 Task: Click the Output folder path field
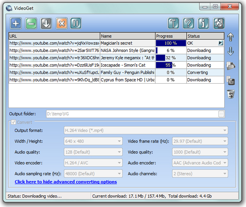pyautogui.click(x=132, y=114)
